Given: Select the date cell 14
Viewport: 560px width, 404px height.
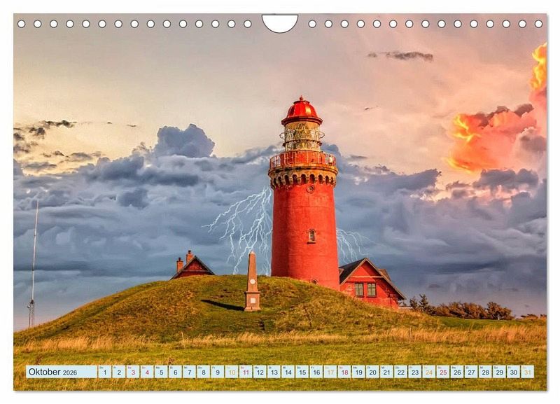Looking at the screenshot, I should [288, 372].
